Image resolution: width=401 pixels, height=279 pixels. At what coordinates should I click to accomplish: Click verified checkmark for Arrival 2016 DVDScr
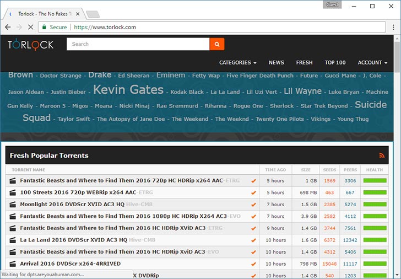click(253, 264)
